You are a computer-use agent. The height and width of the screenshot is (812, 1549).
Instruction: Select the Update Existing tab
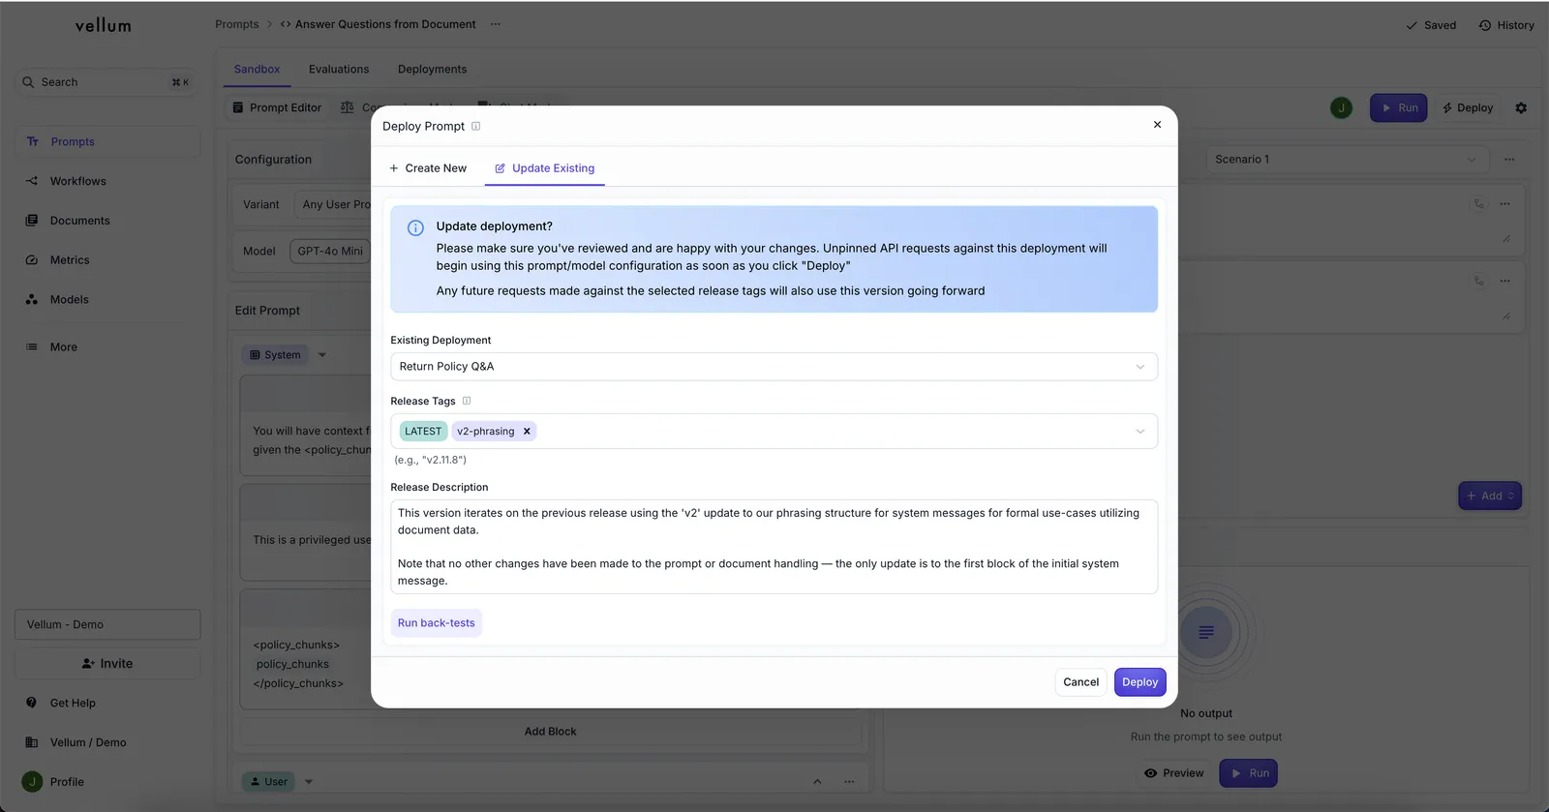[545, 168]
